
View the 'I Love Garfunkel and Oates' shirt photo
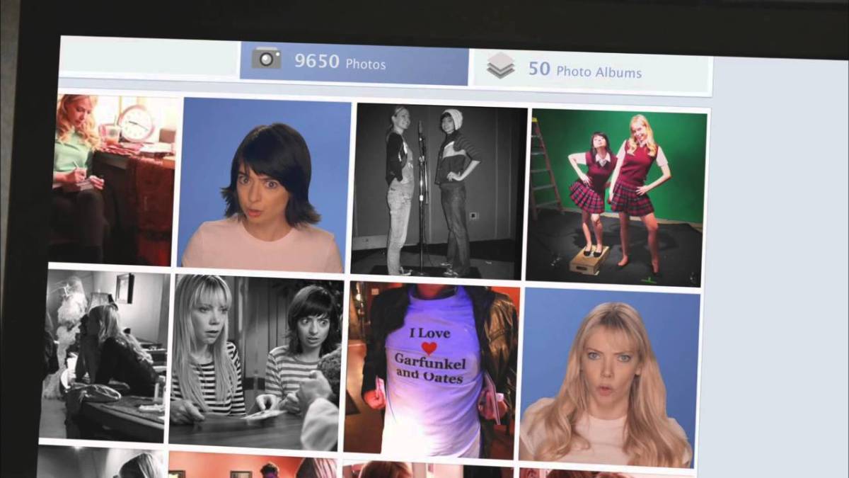(x=431, y=367)
